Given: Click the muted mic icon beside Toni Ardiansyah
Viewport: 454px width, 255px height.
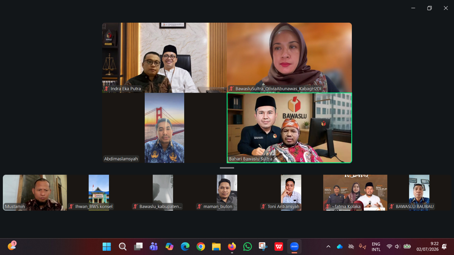Looking at the screenshot, I should [264, 207].
